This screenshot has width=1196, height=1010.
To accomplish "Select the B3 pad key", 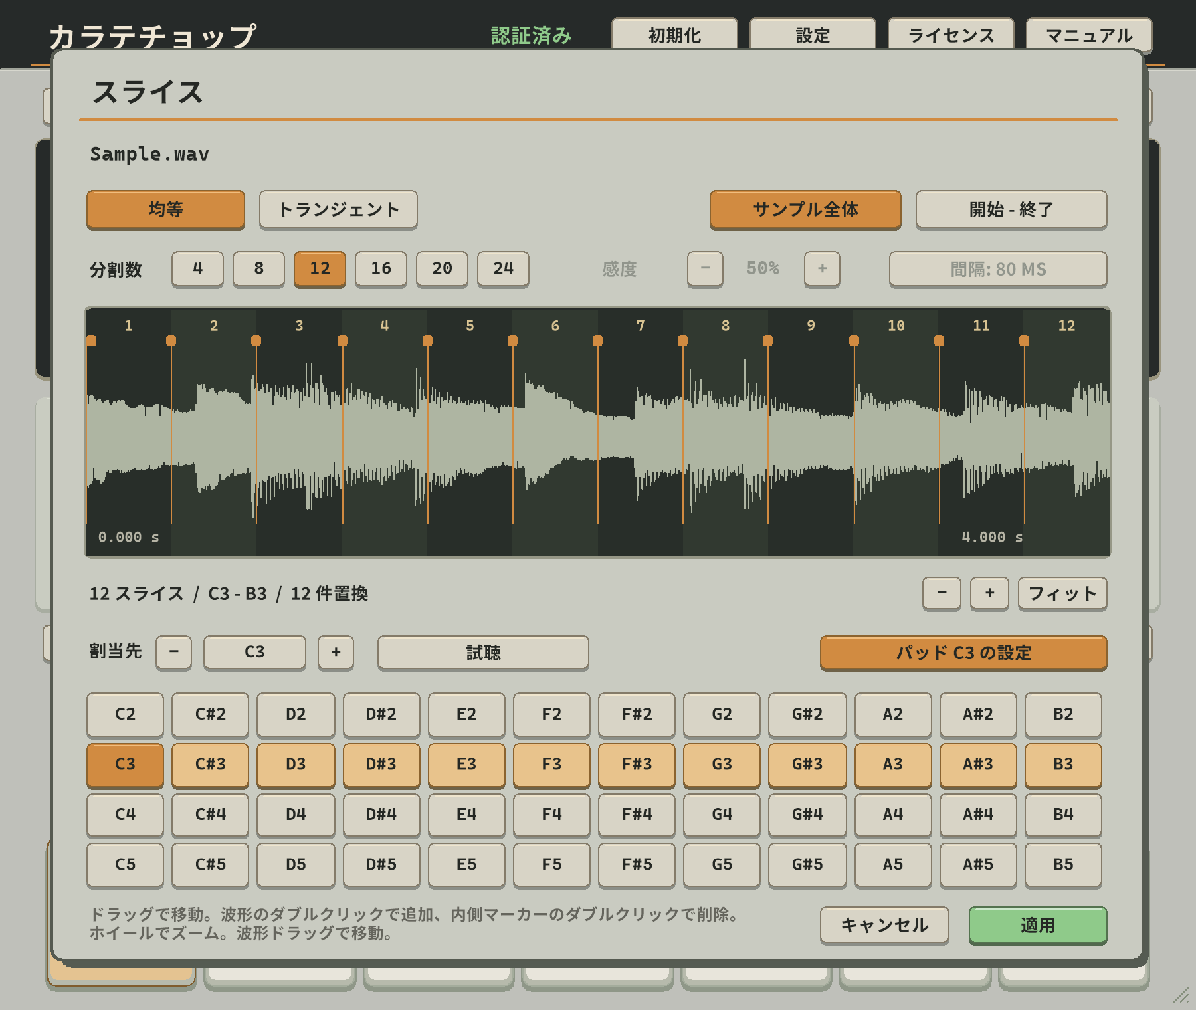I will (x=1063, y=764).
